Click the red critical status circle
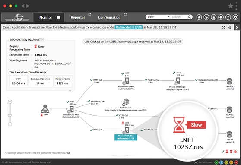This screenshot has width=241, height=165. [x=236, y=162]
